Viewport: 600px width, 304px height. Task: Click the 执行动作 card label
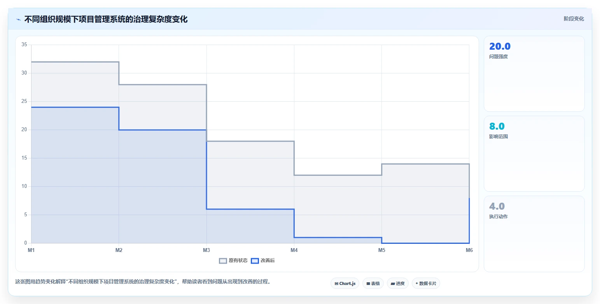499,217
